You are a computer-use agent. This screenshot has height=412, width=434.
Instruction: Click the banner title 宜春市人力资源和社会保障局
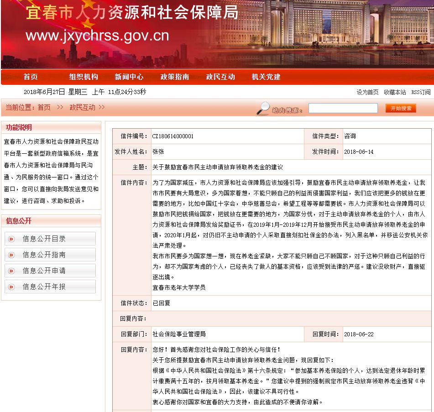[x=132, y=12]
